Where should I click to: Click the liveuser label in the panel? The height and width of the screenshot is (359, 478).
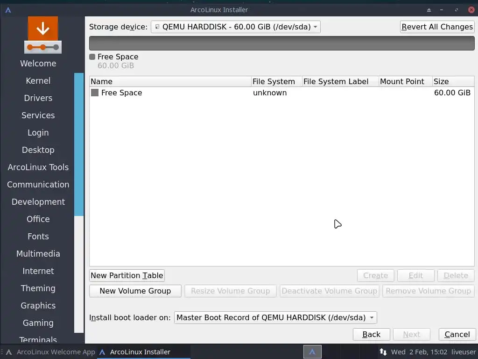click(x=464, y=352)
